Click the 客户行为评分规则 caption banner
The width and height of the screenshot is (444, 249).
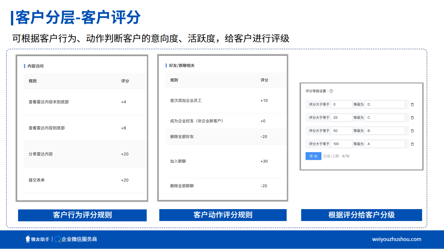point(82,215)
